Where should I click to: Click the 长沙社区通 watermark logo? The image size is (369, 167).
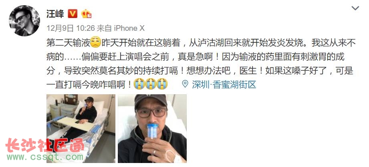[x=45, y=145]
